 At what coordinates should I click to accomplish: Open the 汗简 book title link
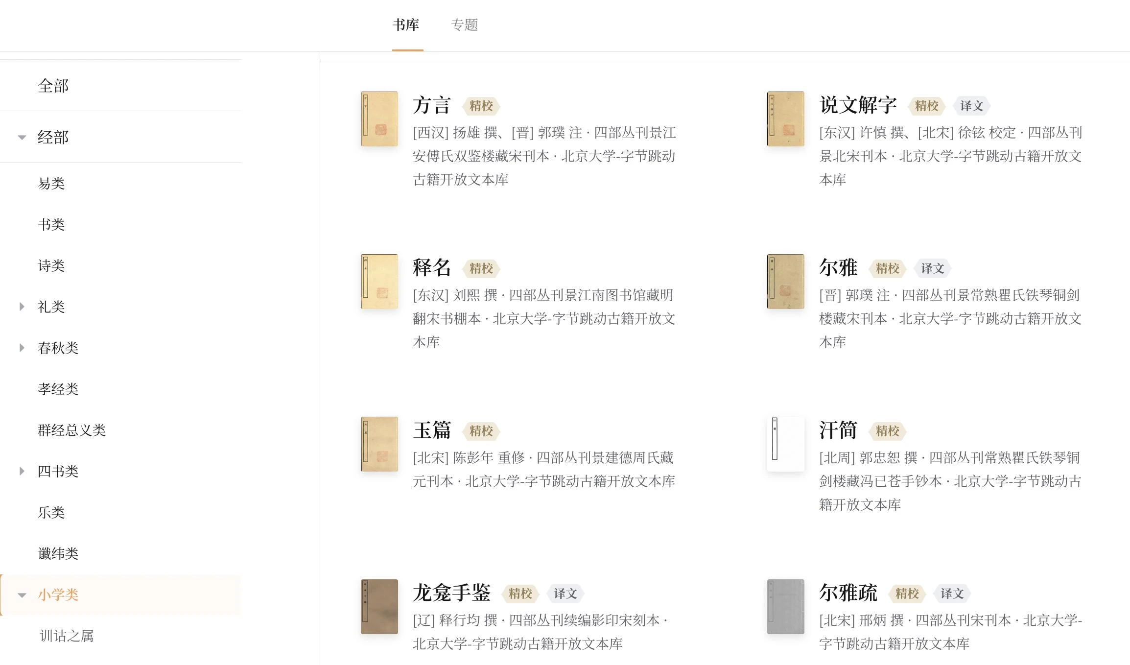pos(838,430)
